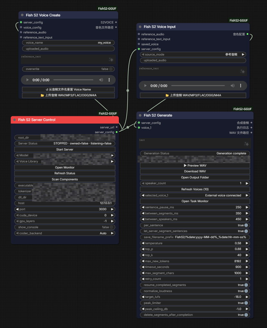Image resolution: width=267 pixels, height=328 pixels.
Task: Toggle overwrite switch in Voice Create
Action: tap(111, 69)
